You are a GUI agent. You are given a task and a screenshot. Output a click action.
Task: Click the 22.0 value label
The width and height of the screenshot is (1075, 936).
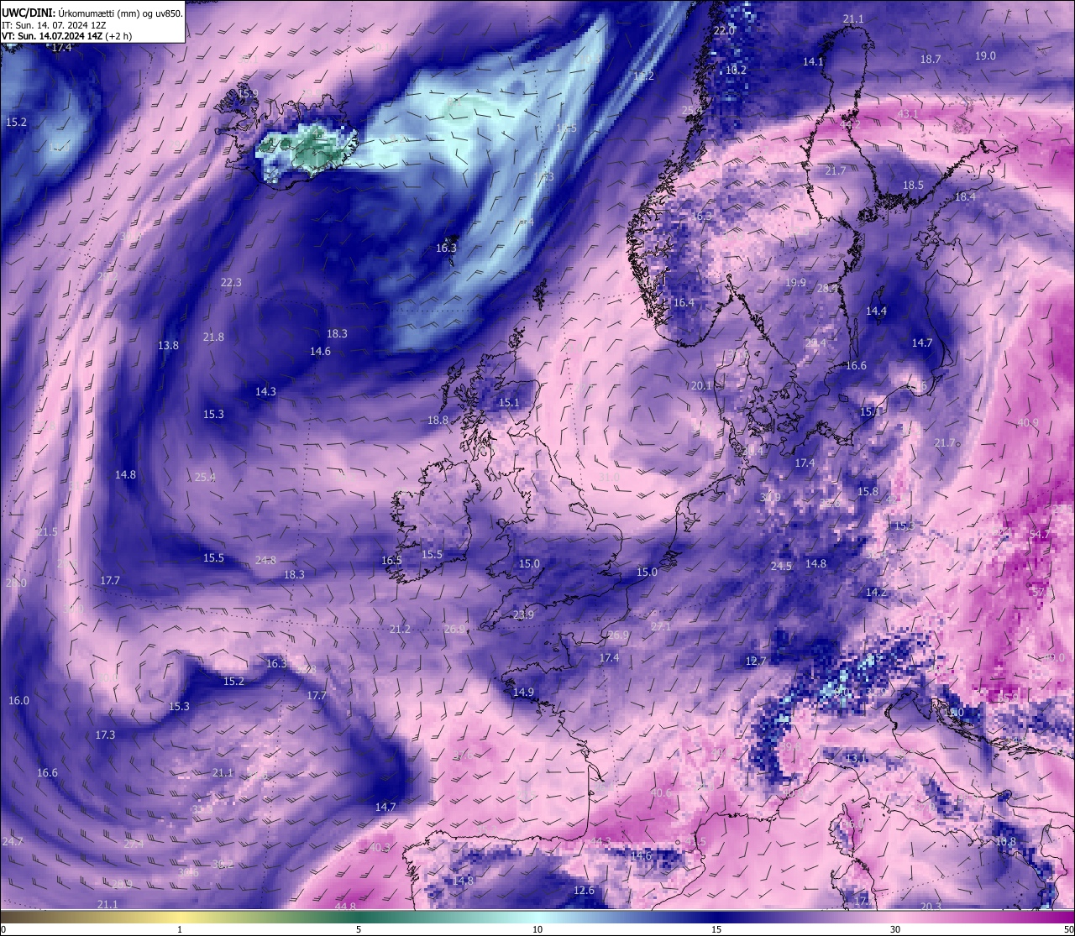724,30
